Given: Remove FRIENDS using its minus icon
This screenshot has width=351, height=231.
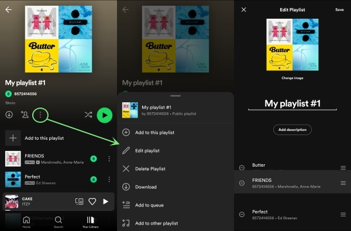Looking at the screenshot, I should [242, 183].
